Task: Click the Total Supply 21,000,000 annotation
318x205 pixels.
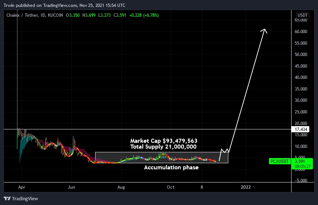Action: click(x=163, y=146)
